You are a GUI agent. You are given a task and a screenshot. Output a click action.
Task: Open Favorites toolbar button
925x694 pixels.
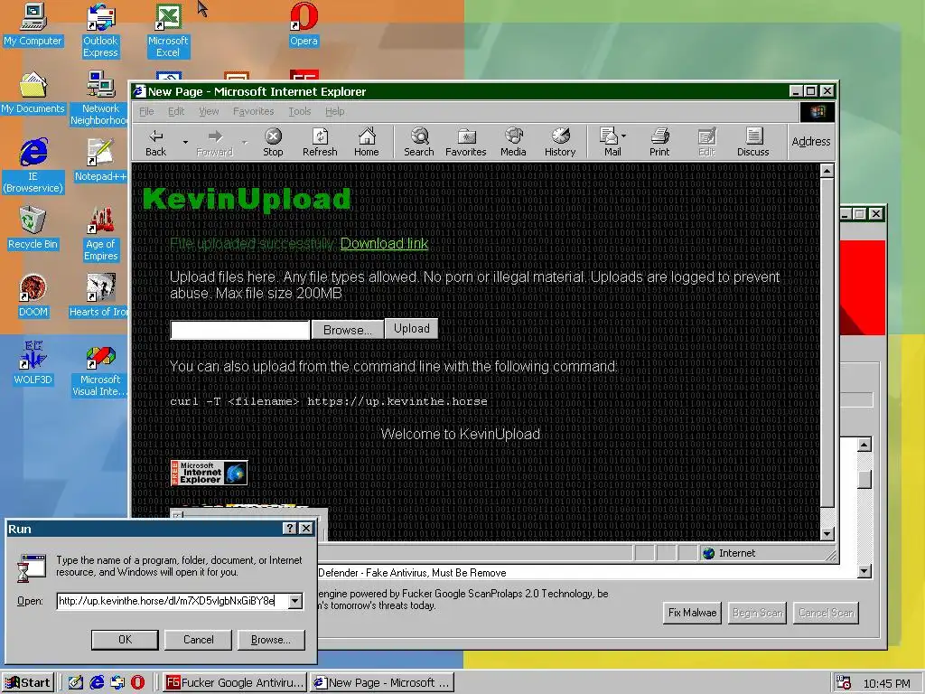(x=466, y=142)
